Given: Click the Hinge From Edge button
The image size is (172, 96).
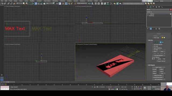Looking at the screenshot, I should (x=158, y=75).
